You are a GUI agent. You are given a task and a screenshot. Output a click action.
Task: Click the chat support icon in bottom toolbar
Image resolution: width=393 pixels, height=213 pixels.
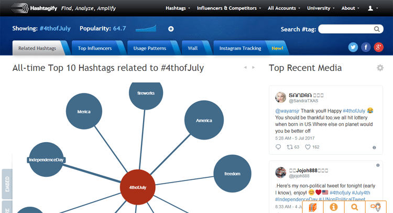(x=376, y=207)
